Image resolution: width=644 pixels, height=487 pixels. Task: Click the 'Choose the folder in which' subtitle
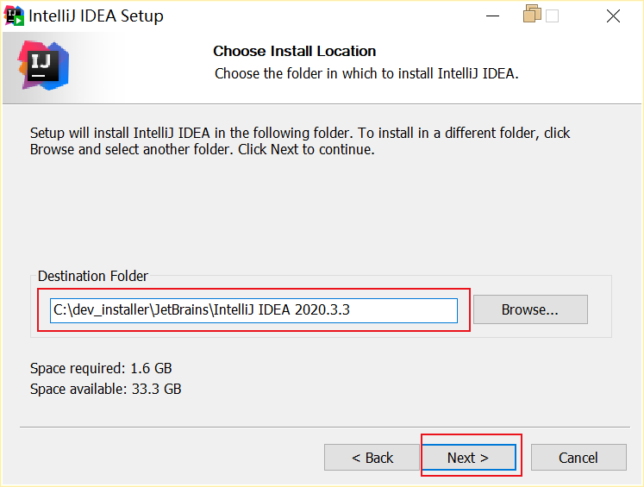pos(366,74)
